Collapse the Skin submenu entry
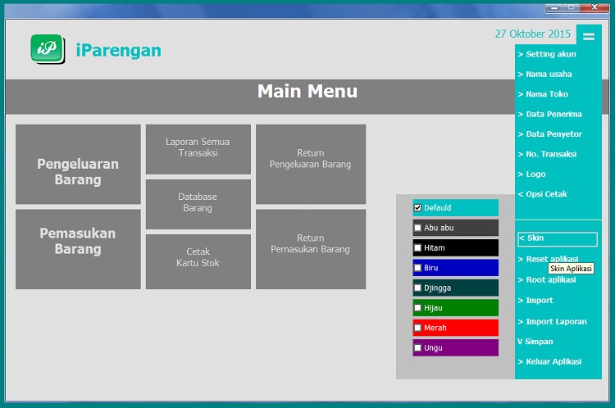 (558, 239)
